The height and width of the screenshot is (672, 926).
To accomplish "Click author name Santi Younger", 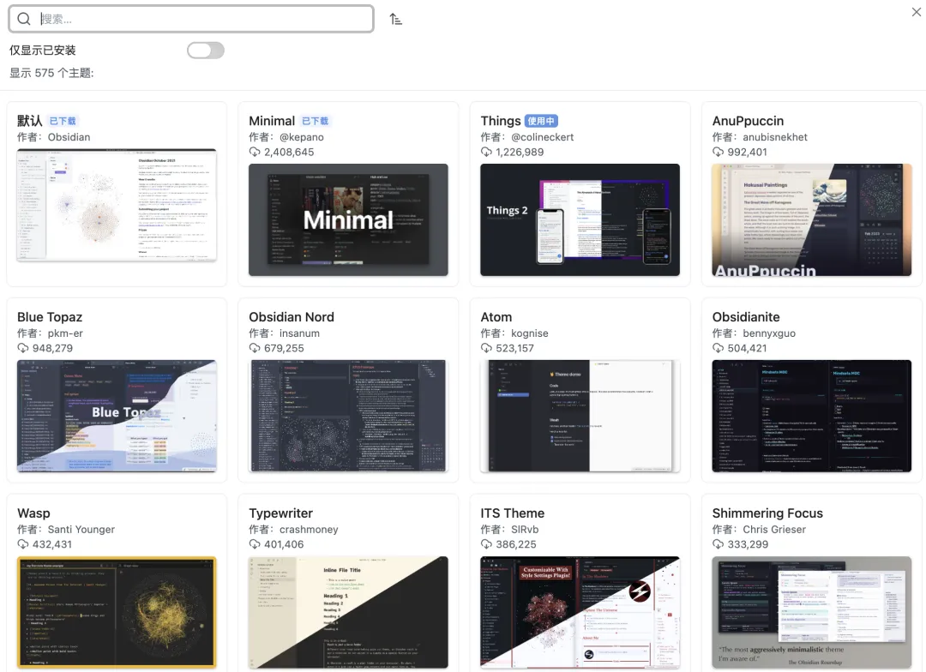I will [x=81, y=529].
